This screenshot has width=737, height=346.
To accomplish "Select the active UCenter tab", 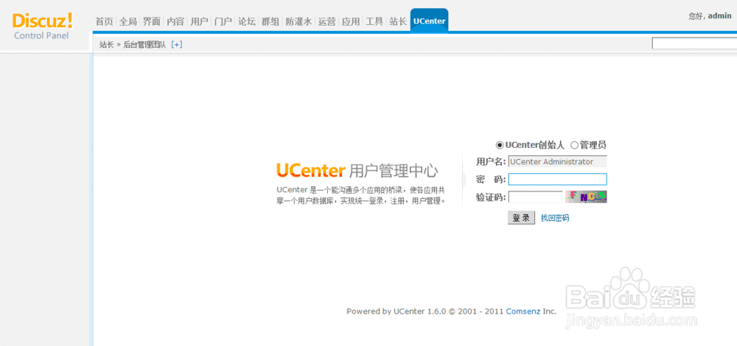I will 429,21.
